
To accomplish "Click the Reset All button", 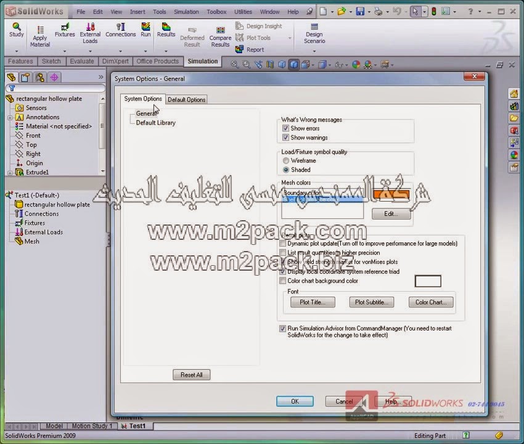I will point(192,375).
